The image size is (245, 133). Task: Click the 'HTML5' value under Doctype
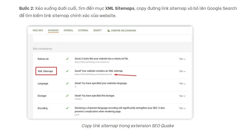[78, 99]
